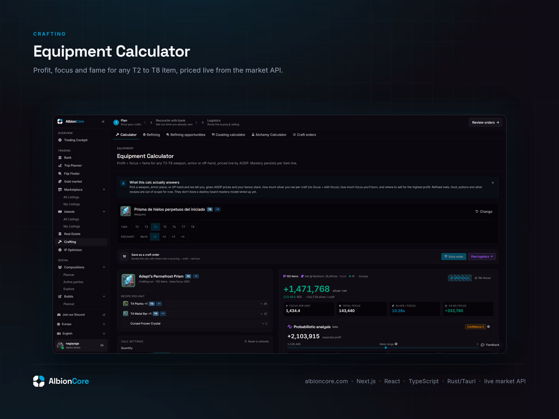Go to step 2 Reconcile with bank

tap(171, 122)
